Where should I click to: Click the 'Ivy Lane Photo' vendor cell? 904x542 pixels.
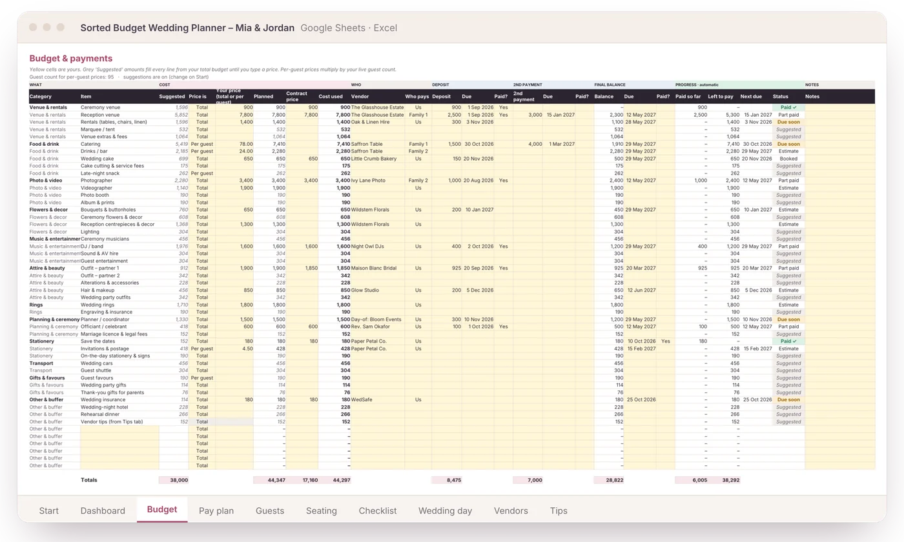pyautogui.click(x=378, y=181)
